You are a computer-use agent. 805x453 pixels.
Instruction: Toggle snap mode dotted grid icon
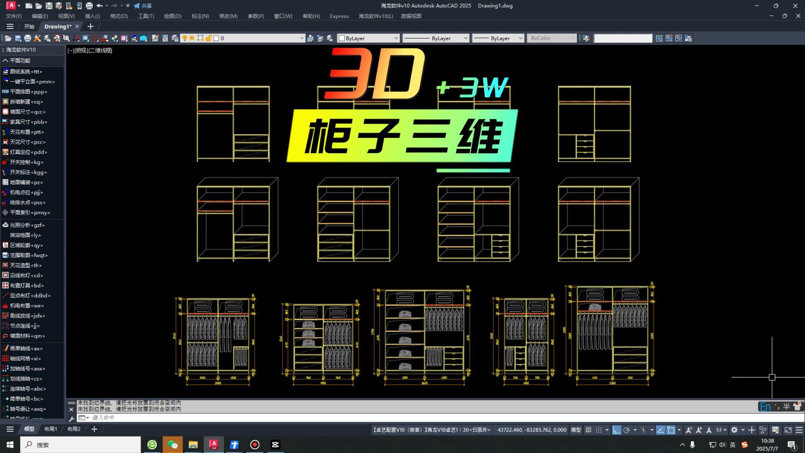(599, 430)
